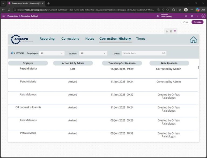Click the browser back arrow
The image size is (207, 158).
[x=3, y=10]
